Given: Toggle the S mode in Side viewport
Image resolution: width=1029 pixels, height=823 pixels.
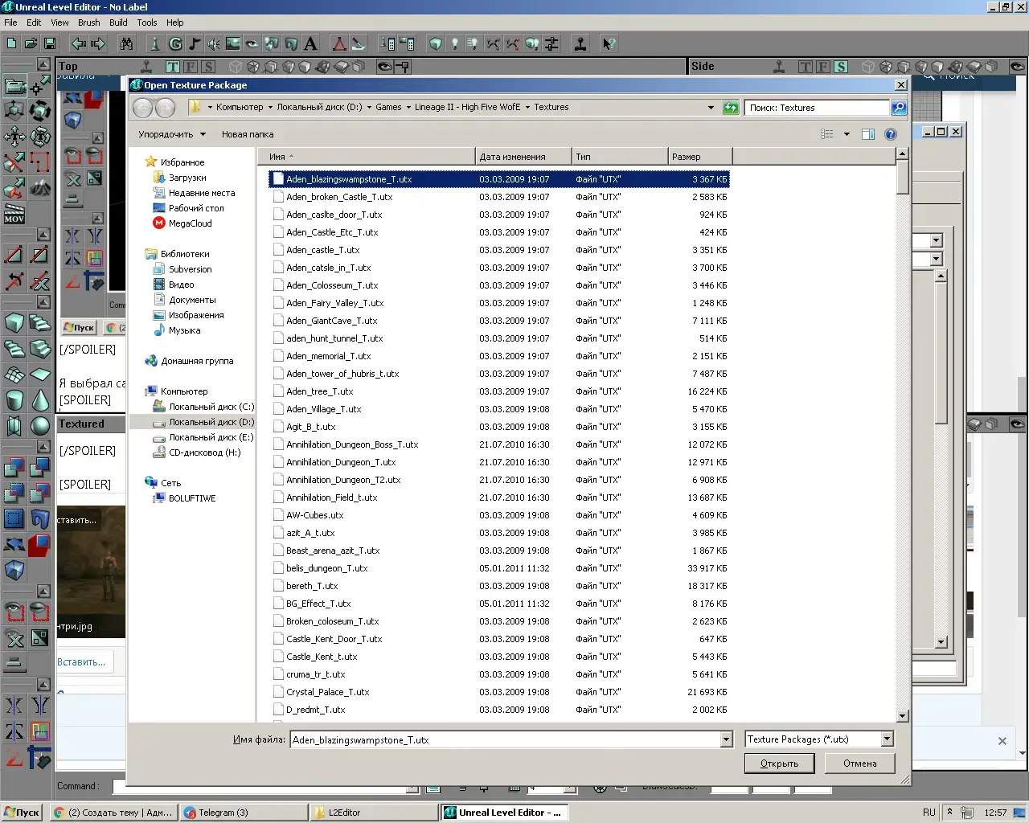Looking at the screenshot, I should (x=841, y=67).
